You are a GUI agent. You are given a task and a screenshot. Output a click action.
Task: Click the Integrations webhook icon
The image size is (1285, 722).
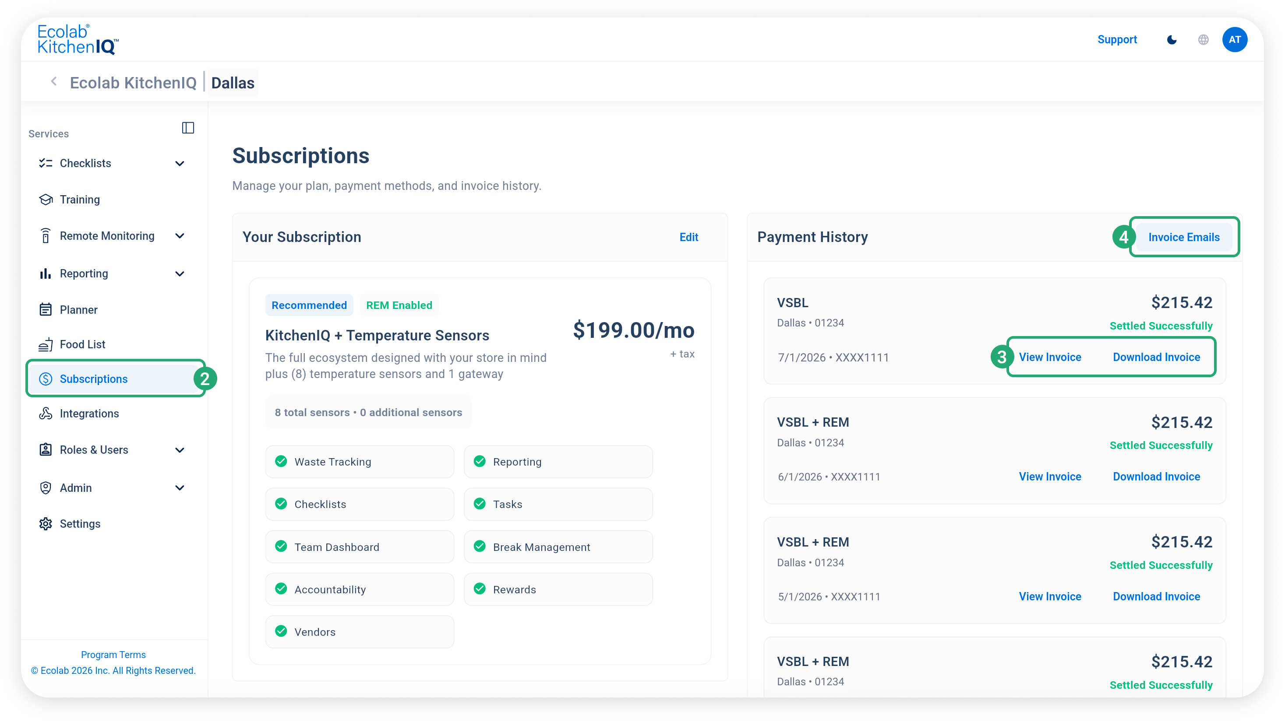click(46, 413)
